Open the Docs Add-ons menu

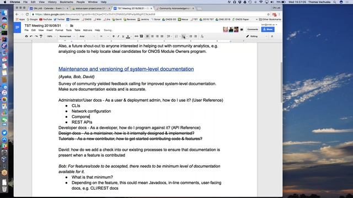[88, 30]
